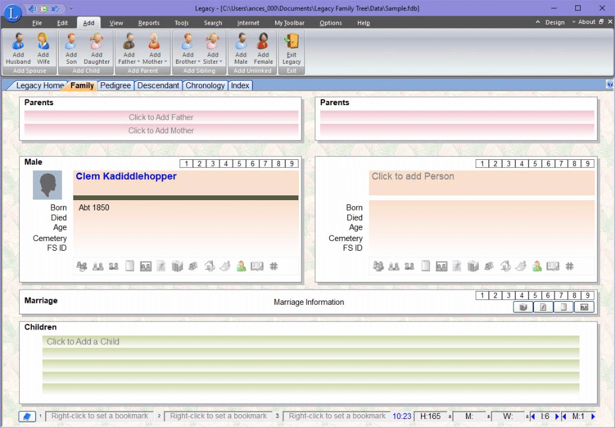Open the Tools menu
This screenshot has height=428, width=615.
click(181, 23)
